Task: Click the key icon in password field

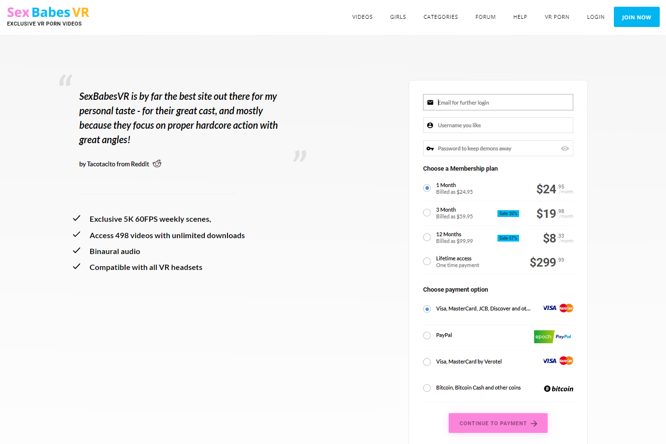Action: point(430,148)
